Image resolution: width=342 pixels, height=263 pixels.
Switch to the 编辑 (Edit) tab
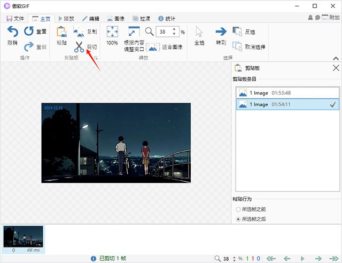click(90, 18)
